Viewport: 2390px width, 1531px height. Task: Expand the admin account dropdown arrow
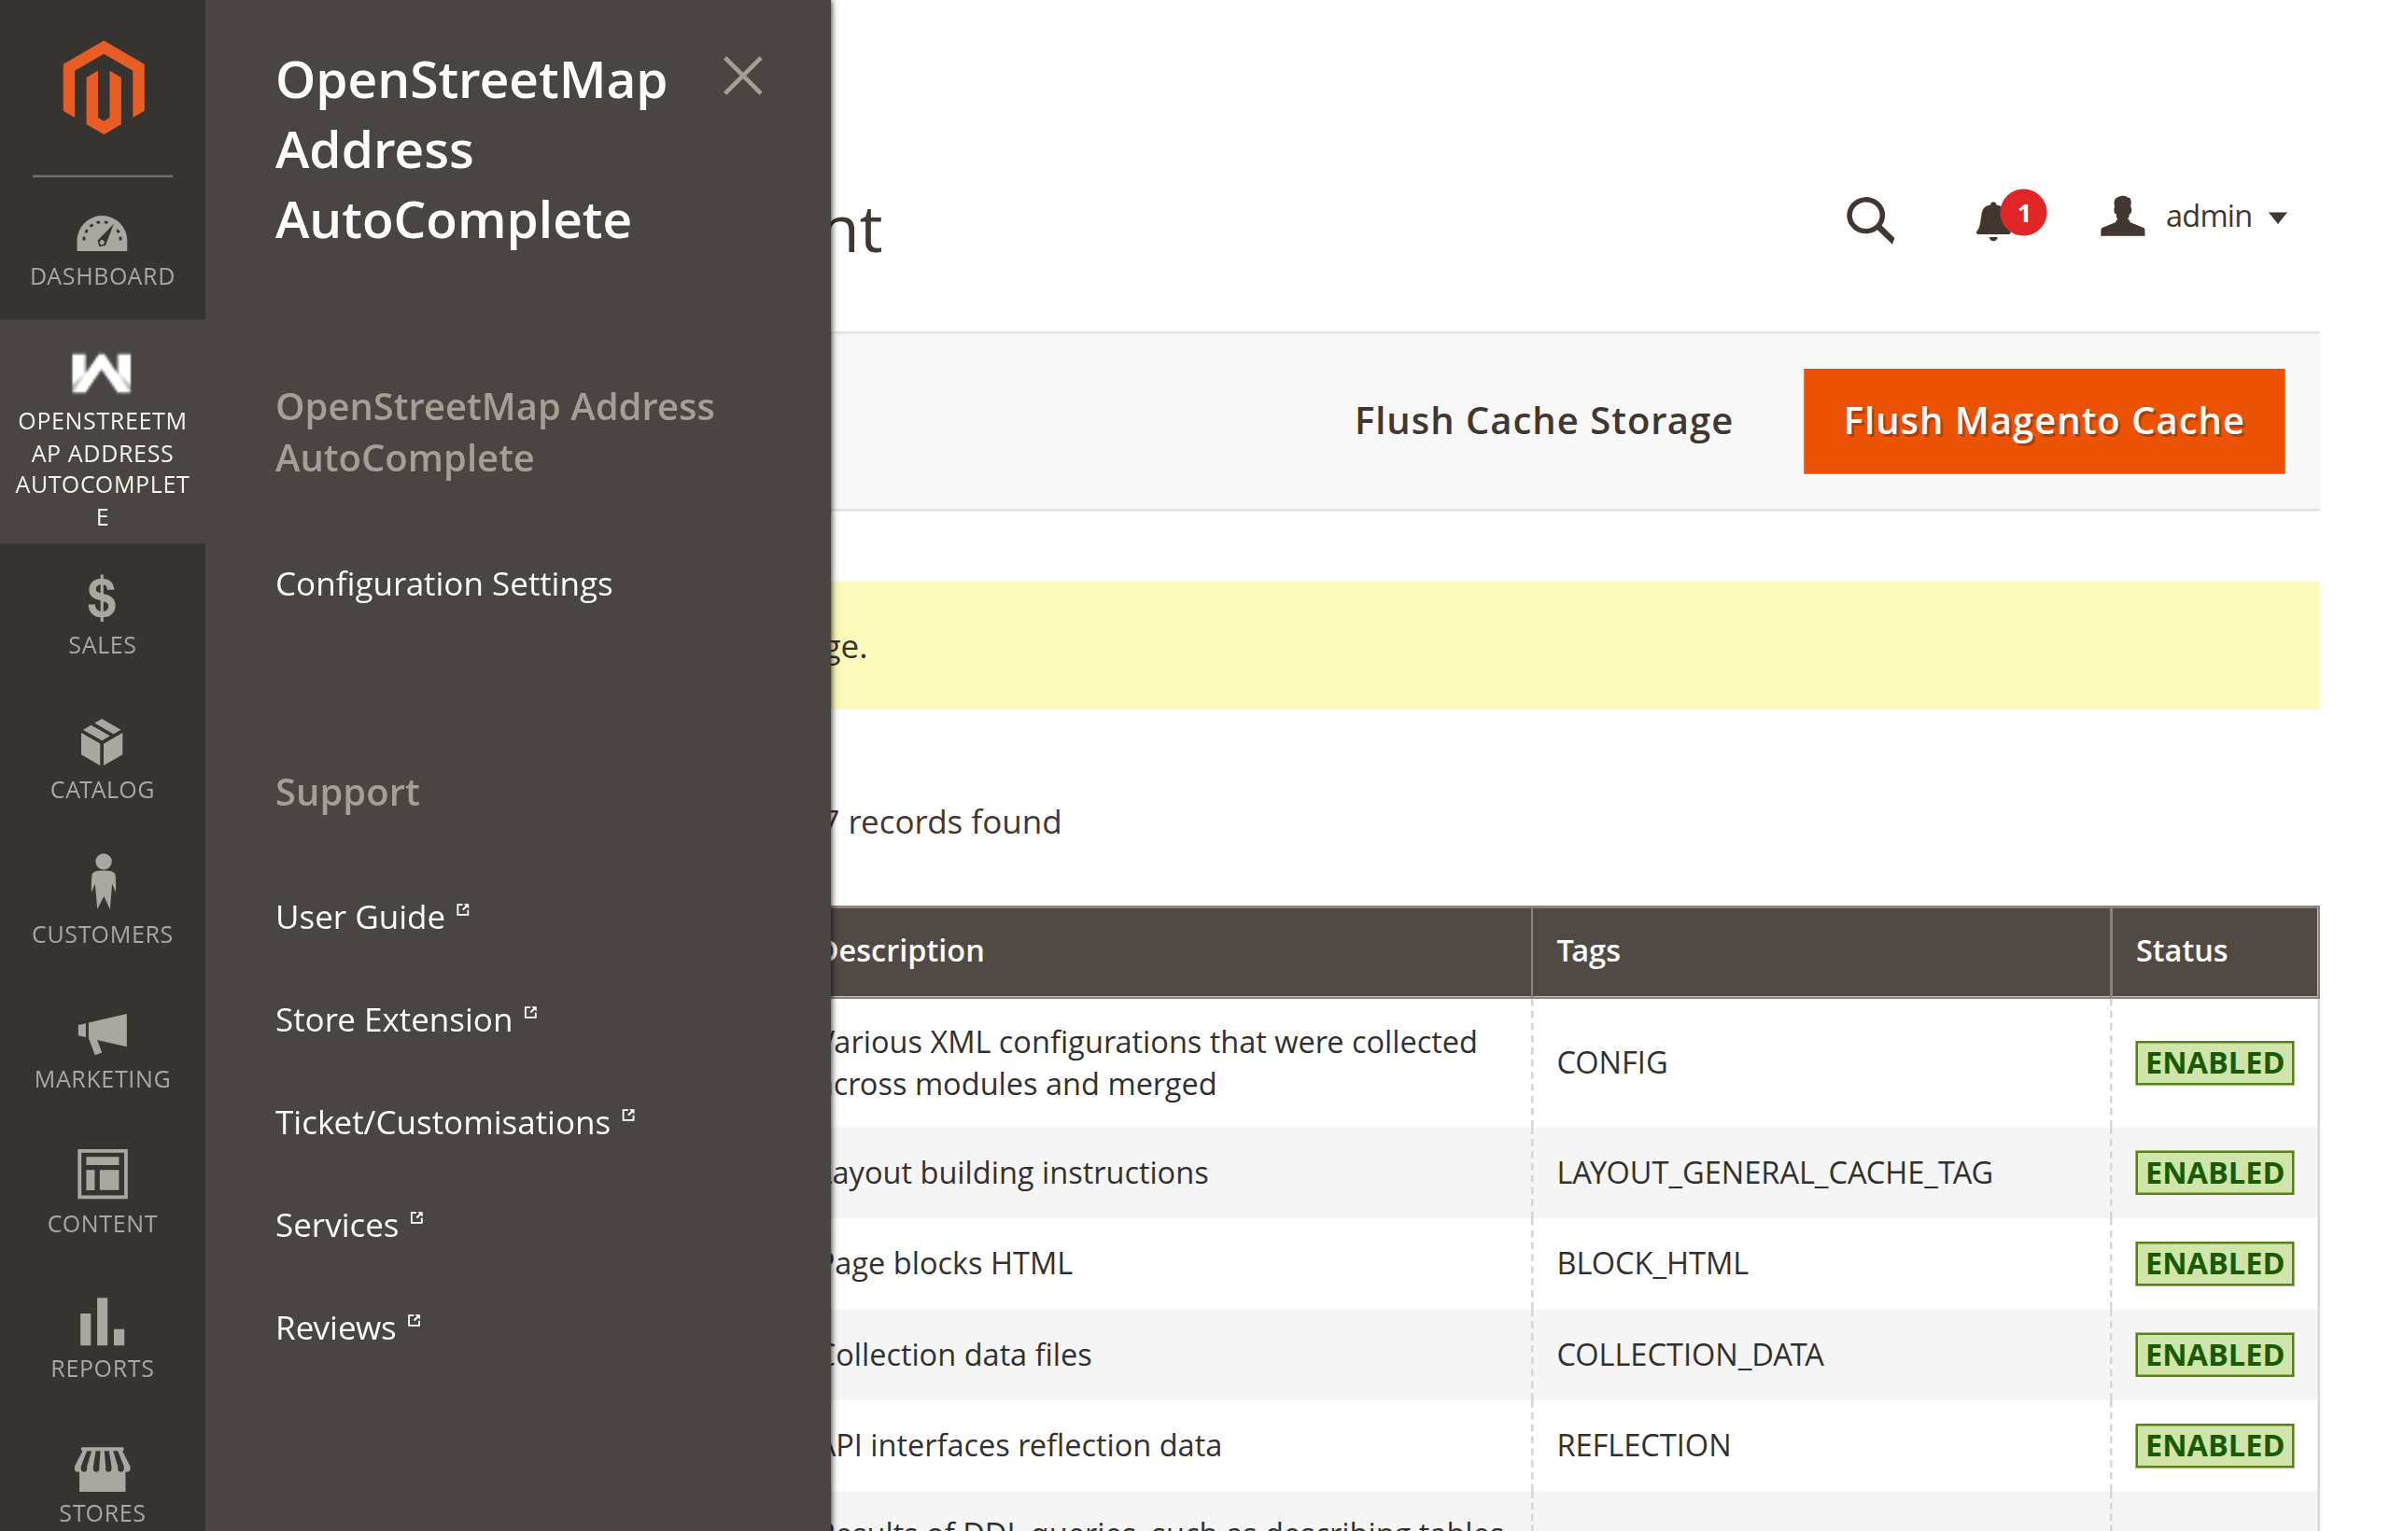click(2278, 218)
